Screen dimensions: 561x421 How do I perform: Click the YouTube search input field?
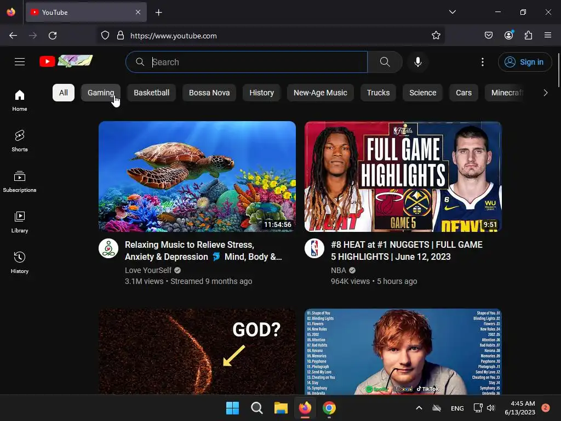pos(247,62)
